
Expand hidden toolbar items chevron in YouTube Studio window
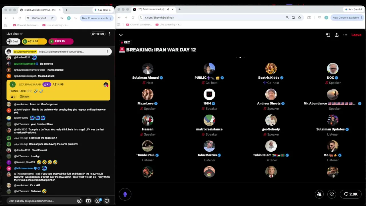(x=75, y=18)
